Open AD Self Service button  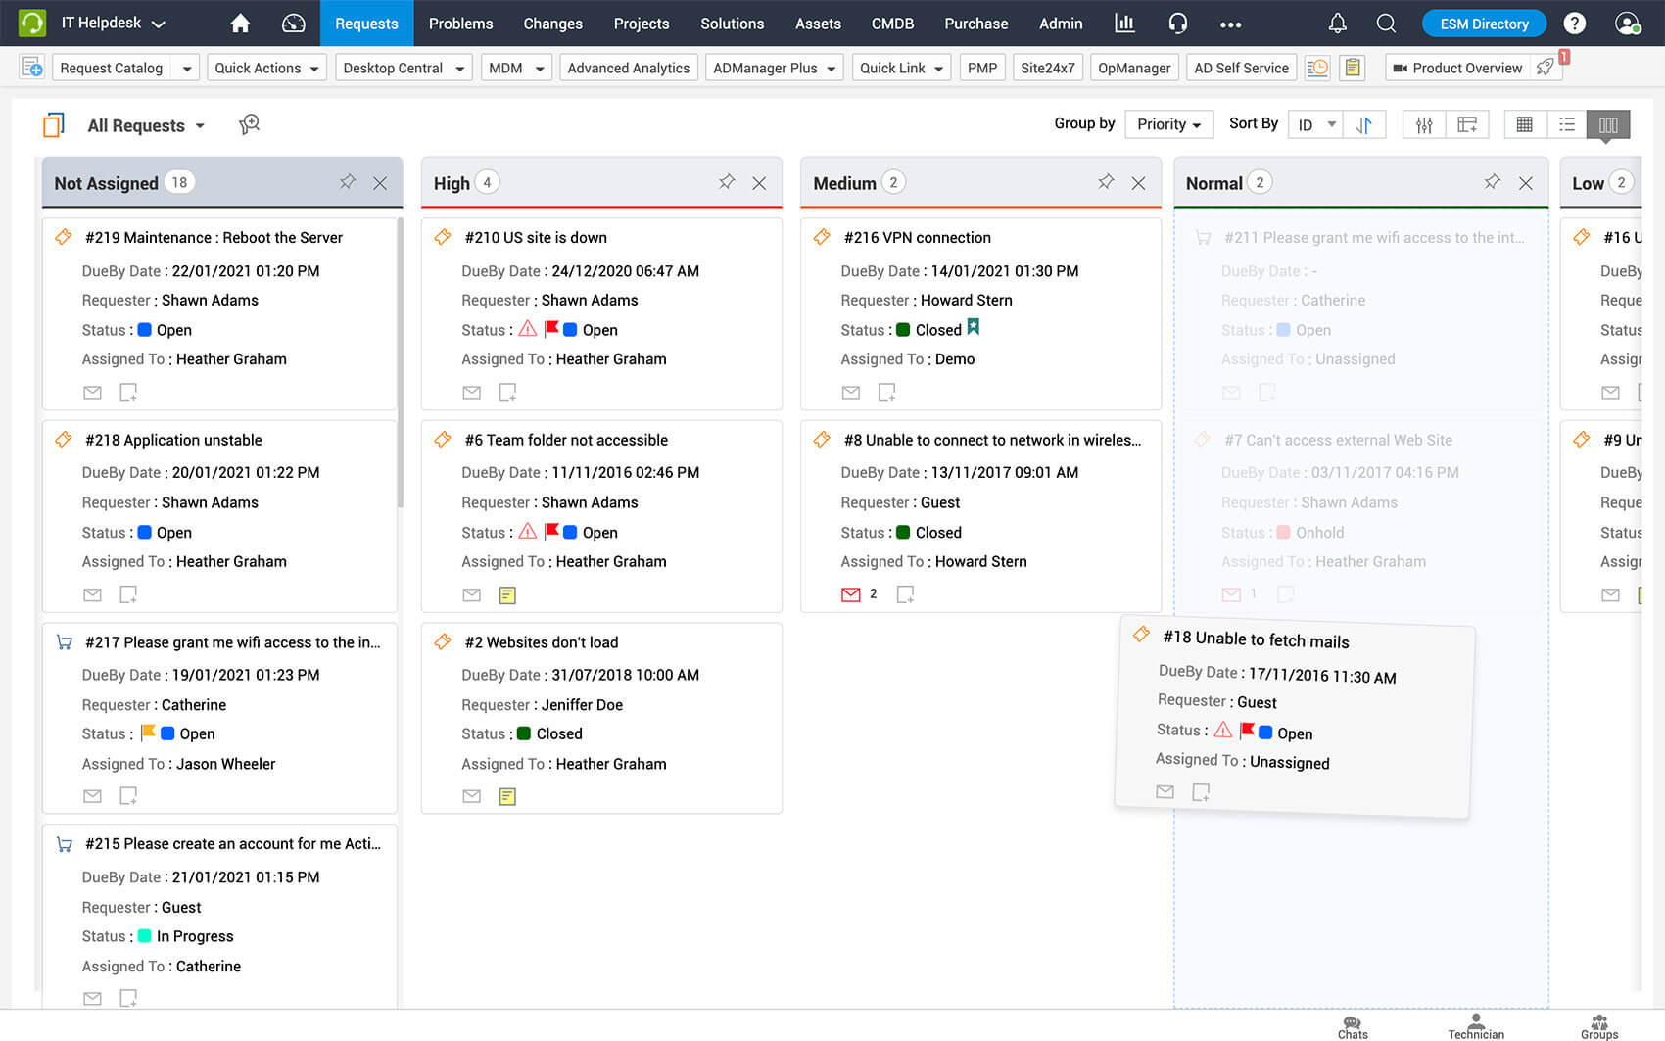(1241, 68)
